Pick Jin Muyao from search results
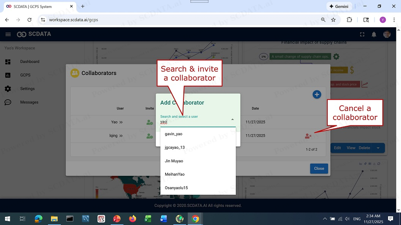 [174, 161]
